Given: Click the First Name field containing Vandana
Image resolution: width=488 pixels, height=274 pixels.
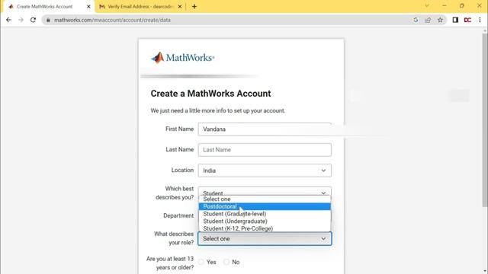Looking at the screenshot, I should [x=265, y=129].
